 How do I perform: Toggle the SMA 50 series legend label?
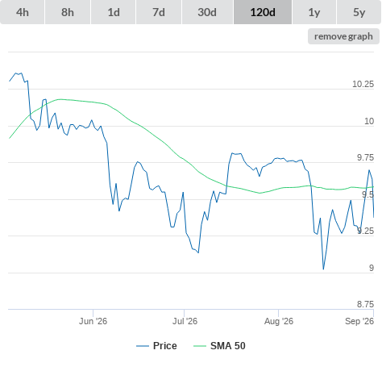click(228, 346)
